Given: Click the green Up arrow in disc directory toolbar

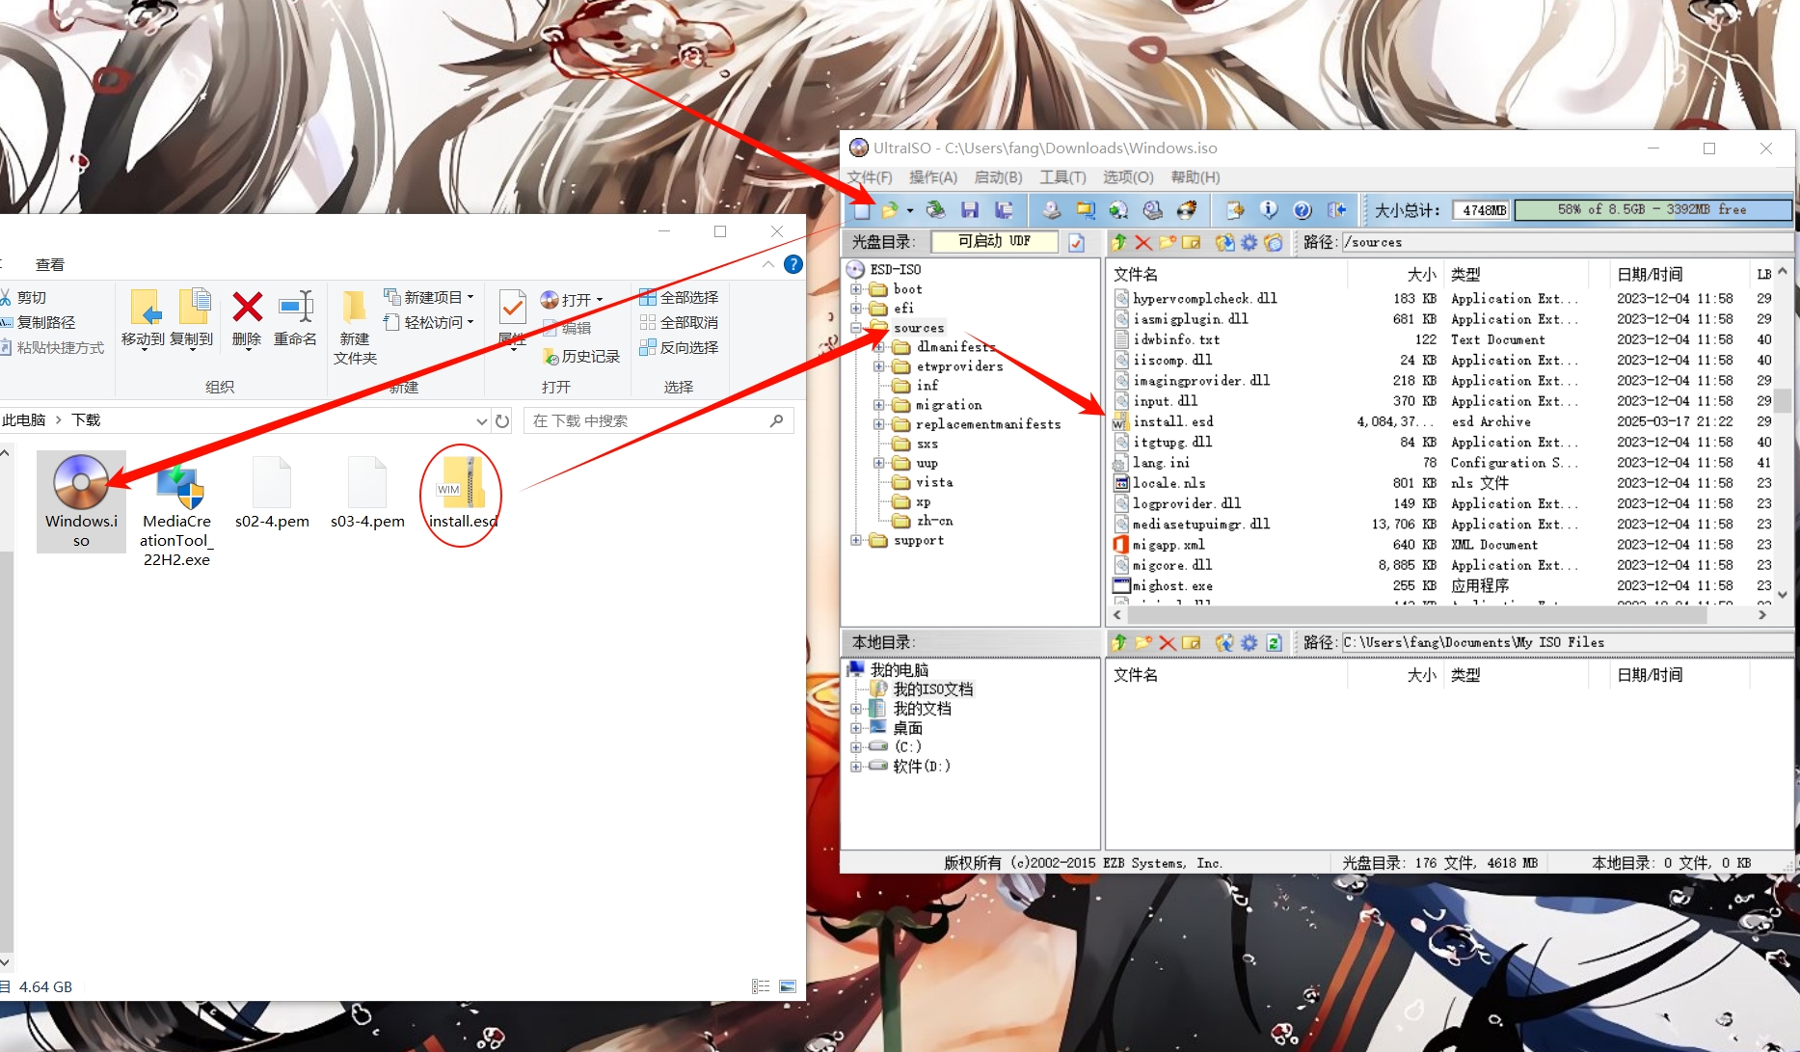Looking at the screenshot, I should [x=1119, y=242].
